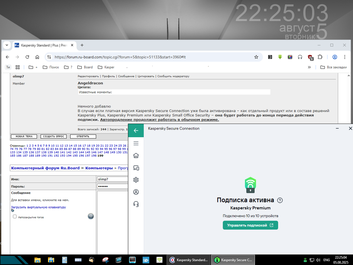The image size is (353, 265).
Task: Go back in Kaspersky Secure Connection
Action: [x=136, y=131]
